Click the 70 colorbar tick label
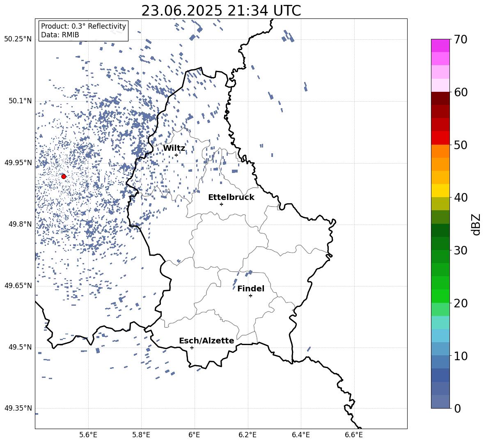The height and width of the screenshot is (443, 486). (461, 39)
